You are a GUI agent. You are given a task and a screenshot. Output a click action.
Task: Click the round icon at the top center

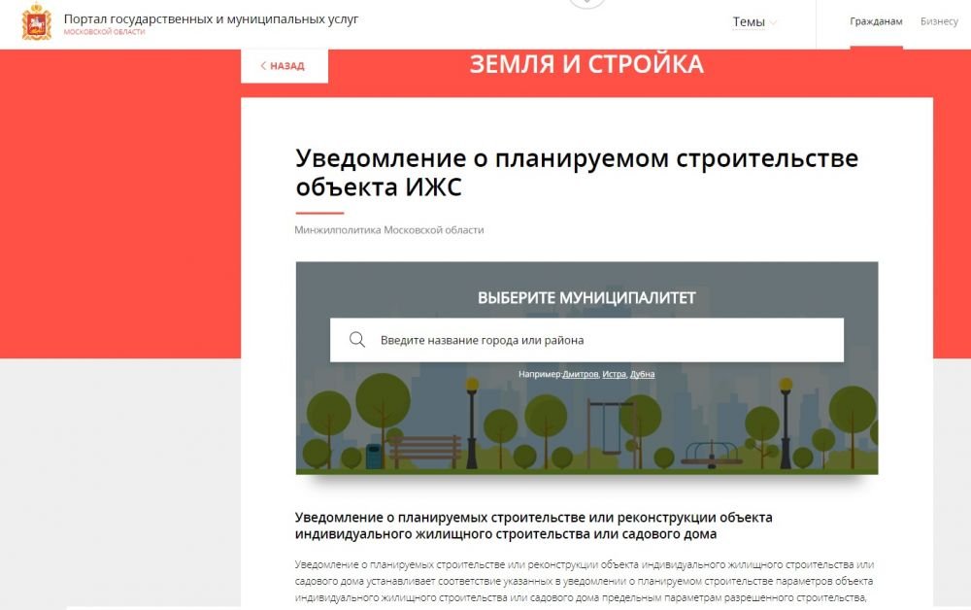pyautogui.click(x=586, y=3)
